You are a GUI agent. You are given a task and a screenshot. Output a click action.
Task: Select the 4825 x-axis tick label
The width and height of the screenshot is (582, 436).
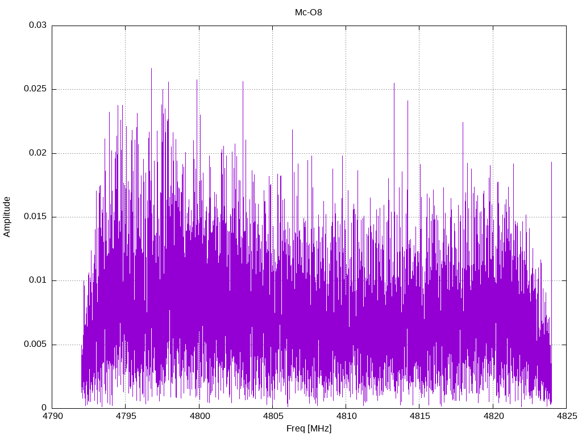(567, 416)
